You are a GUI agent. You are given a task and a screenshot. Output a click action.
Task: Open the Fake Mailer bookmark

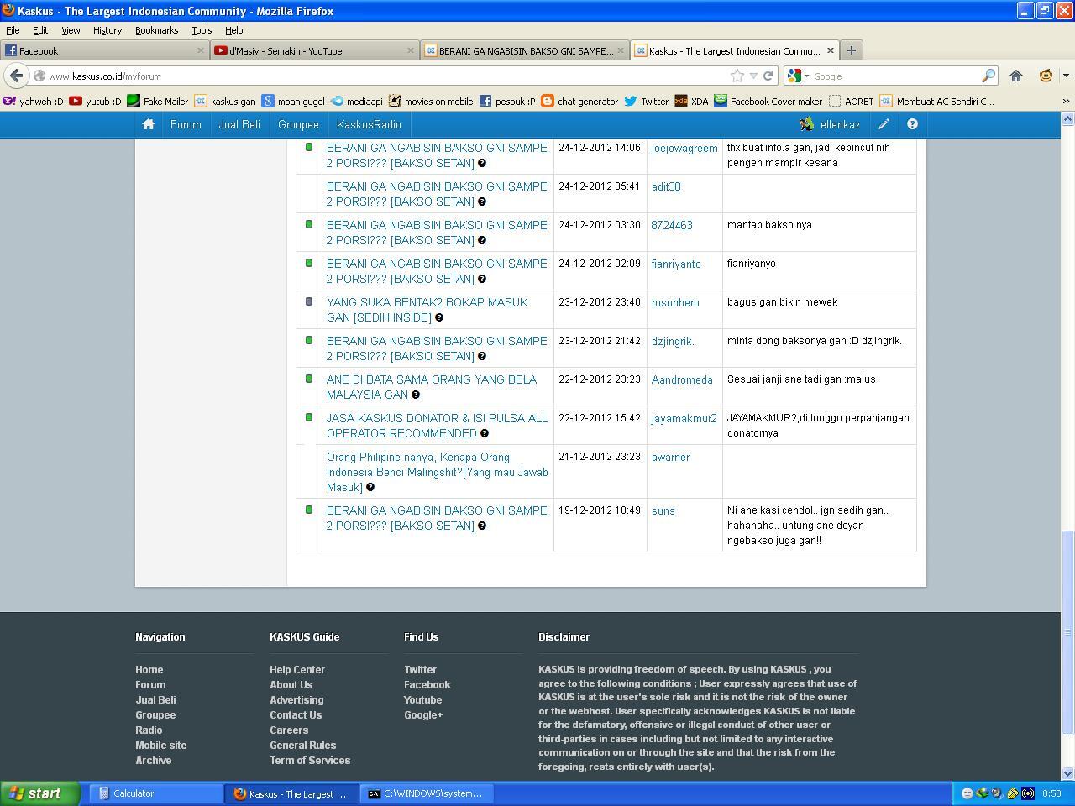click(x=157, y=101)
